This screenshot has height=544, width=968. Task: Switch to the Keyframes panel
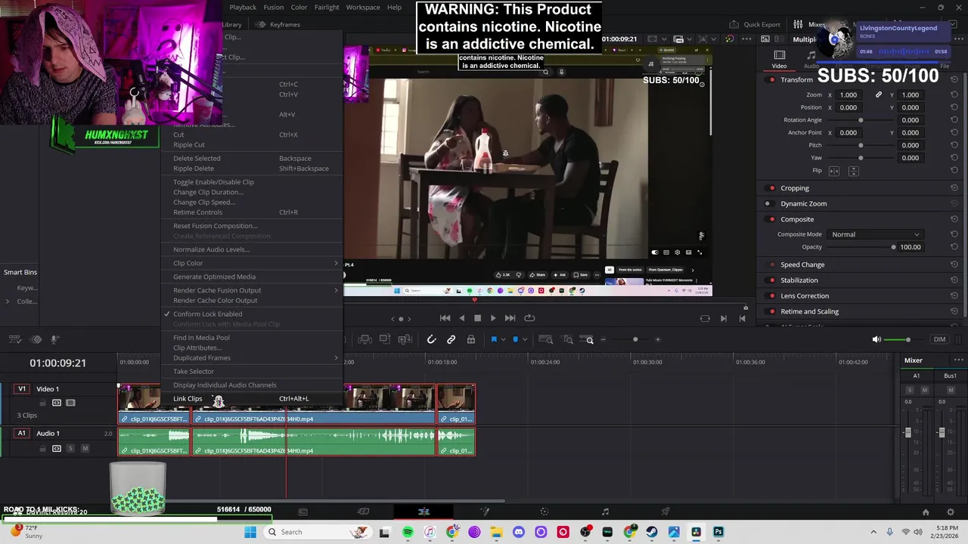278,24
